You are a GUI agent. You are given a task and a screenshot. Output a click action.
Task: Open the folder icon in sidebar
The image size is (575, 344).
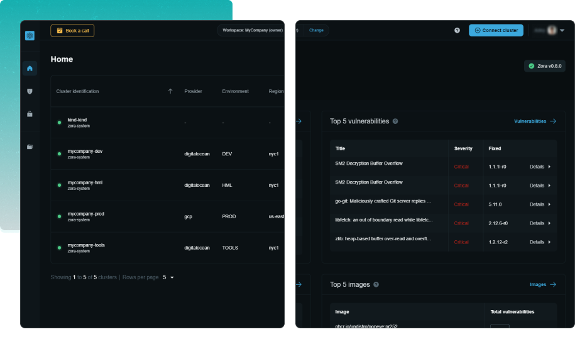tap(30, 147)
